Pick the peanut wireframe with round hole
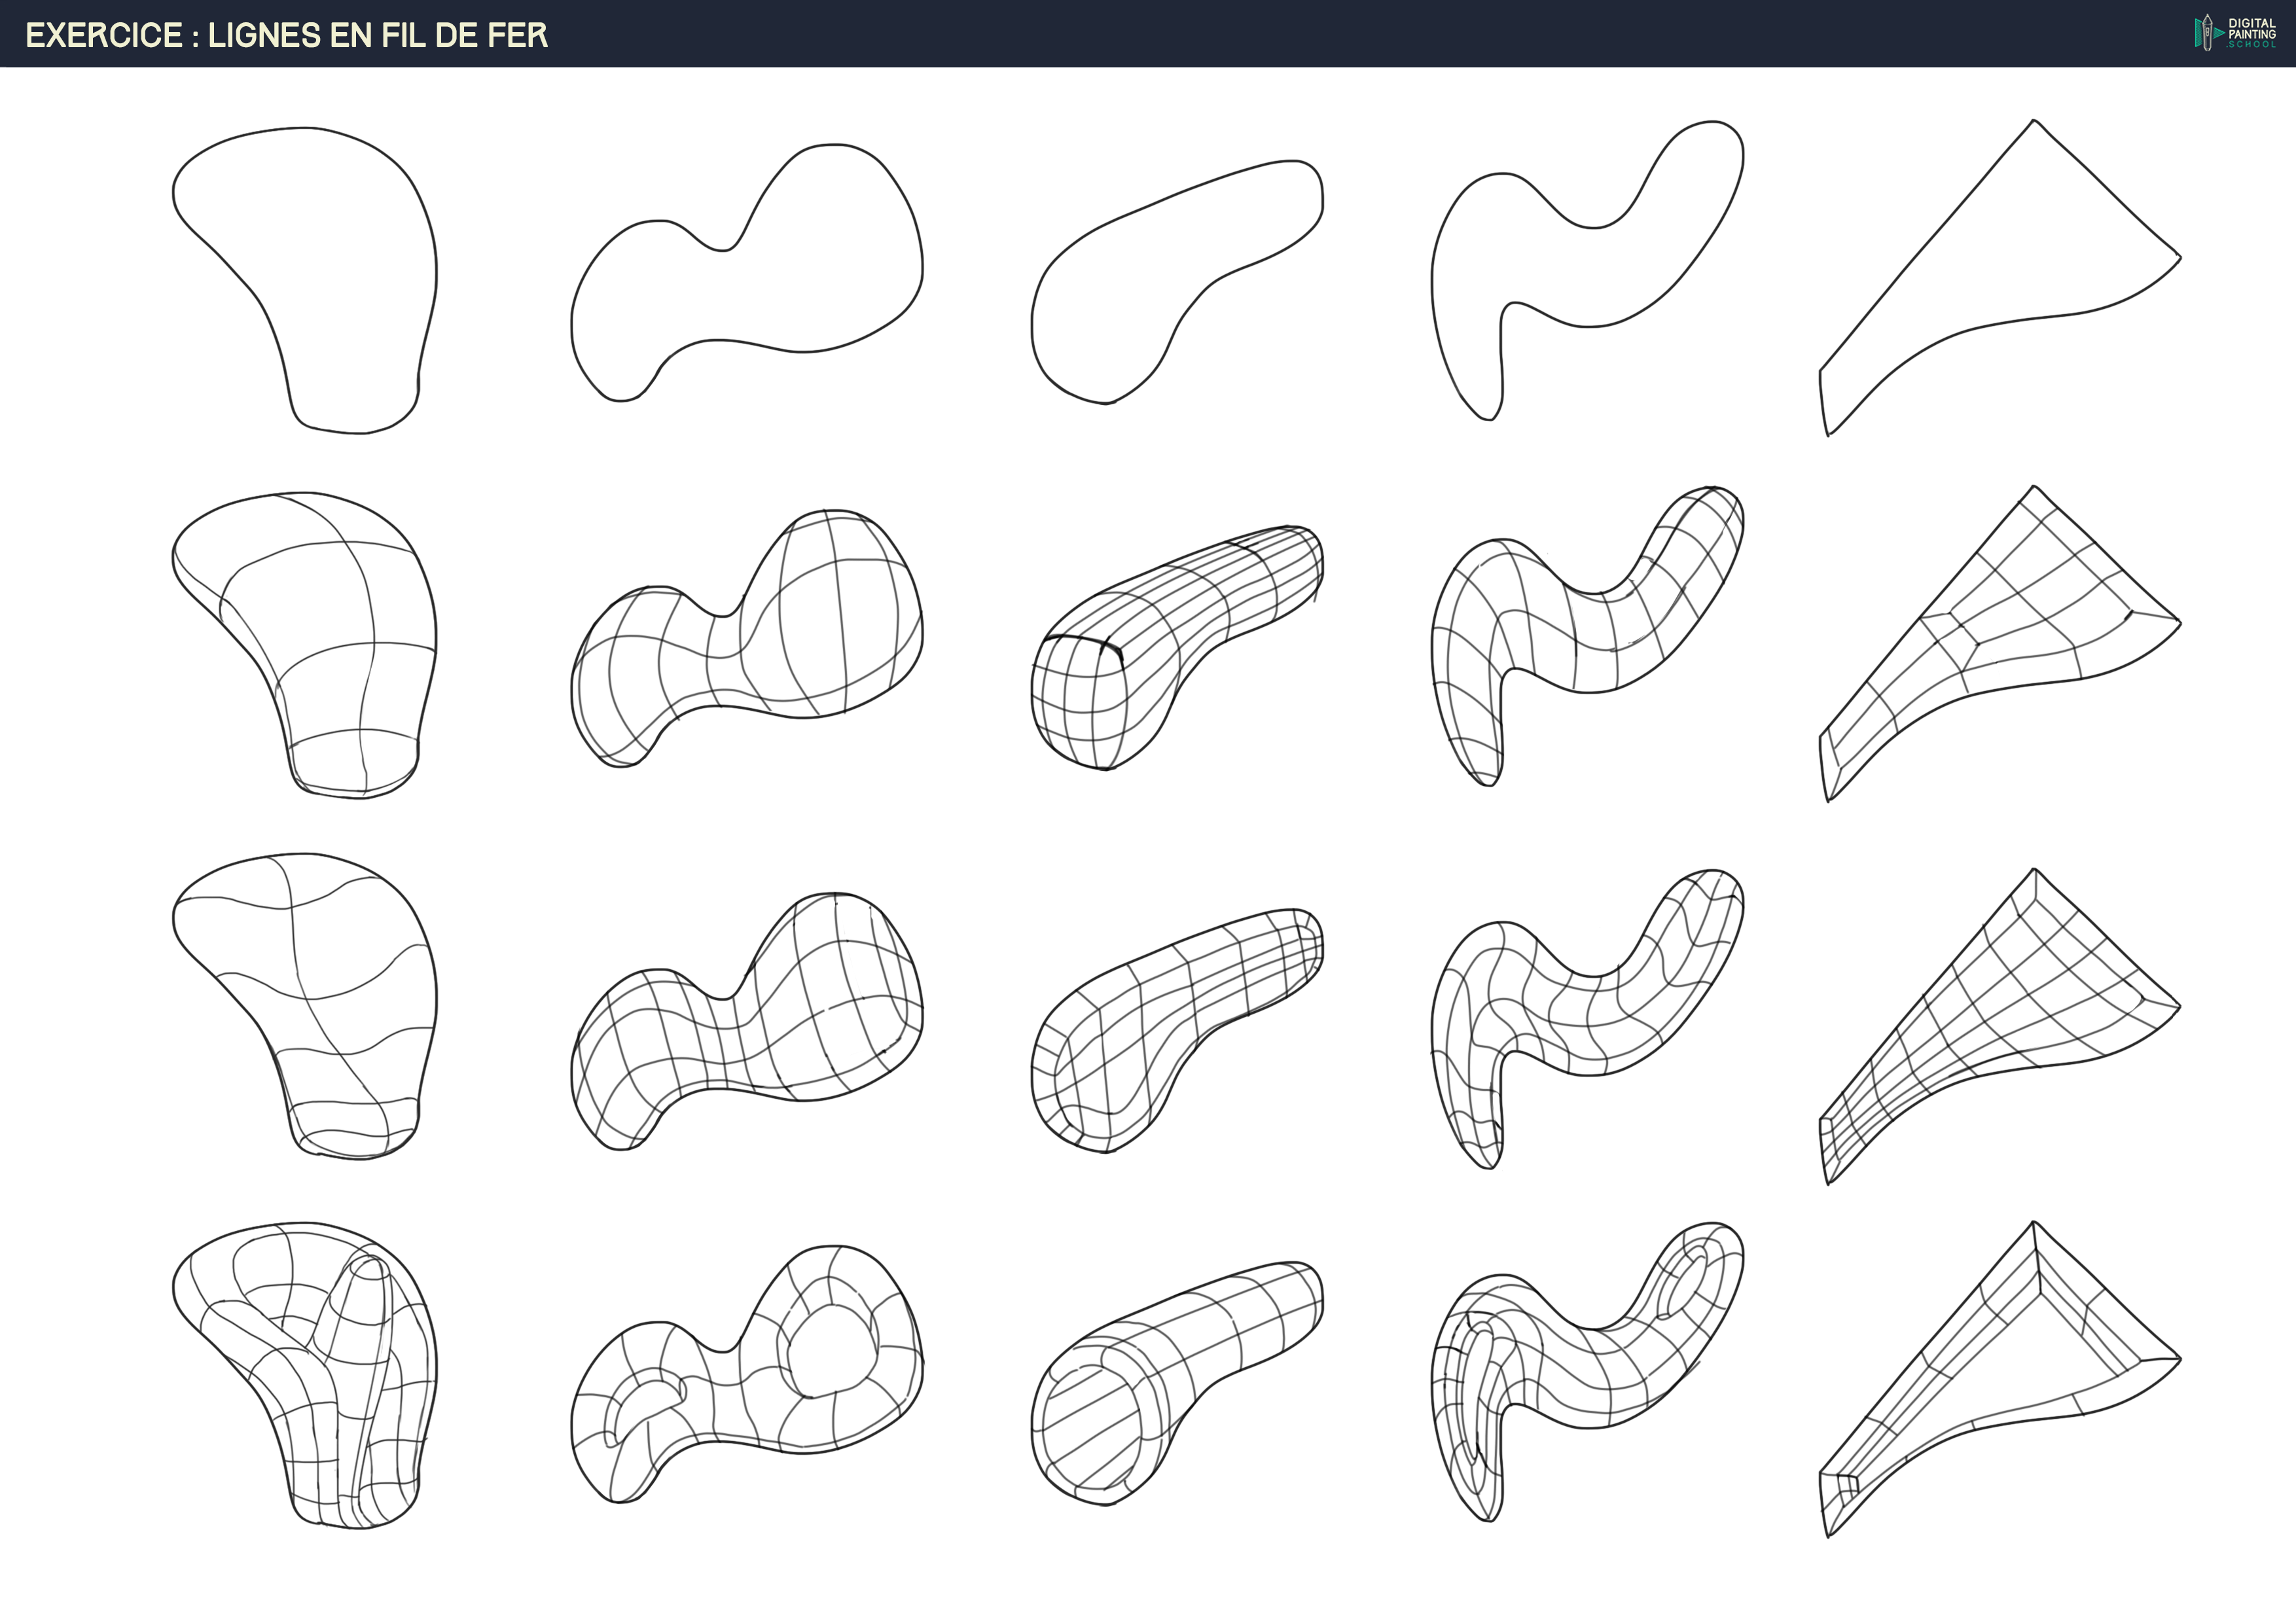This screenshot has width=2296, height=1623. point(745,1375)
